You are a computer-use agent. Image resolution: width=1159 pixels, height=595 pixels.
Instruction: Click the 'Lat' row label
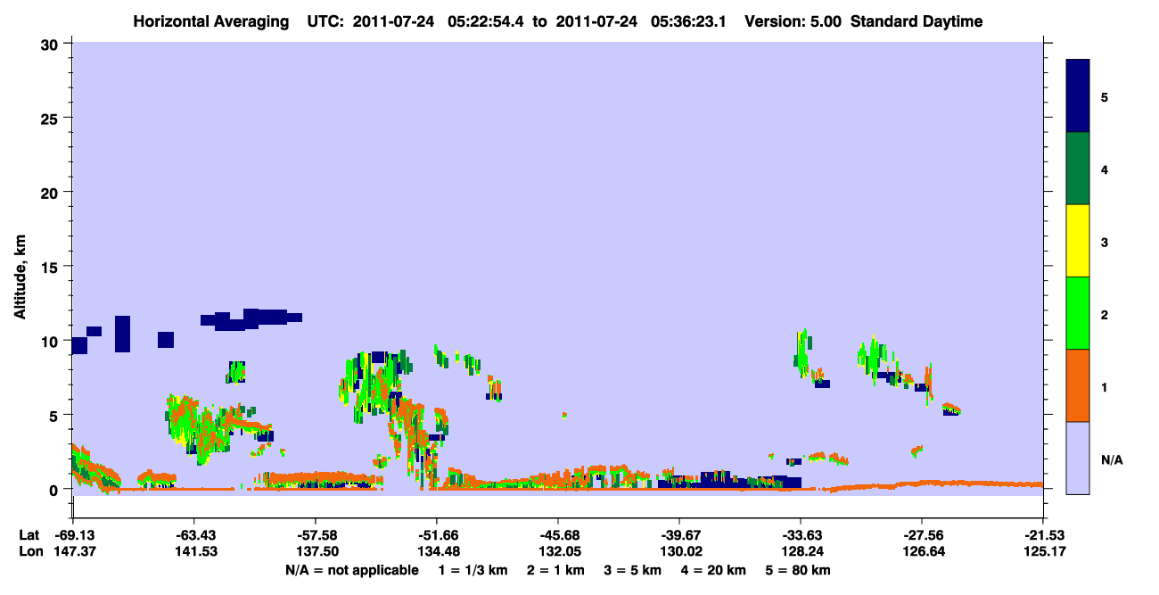pyautogui.click(x=29, y=535)
